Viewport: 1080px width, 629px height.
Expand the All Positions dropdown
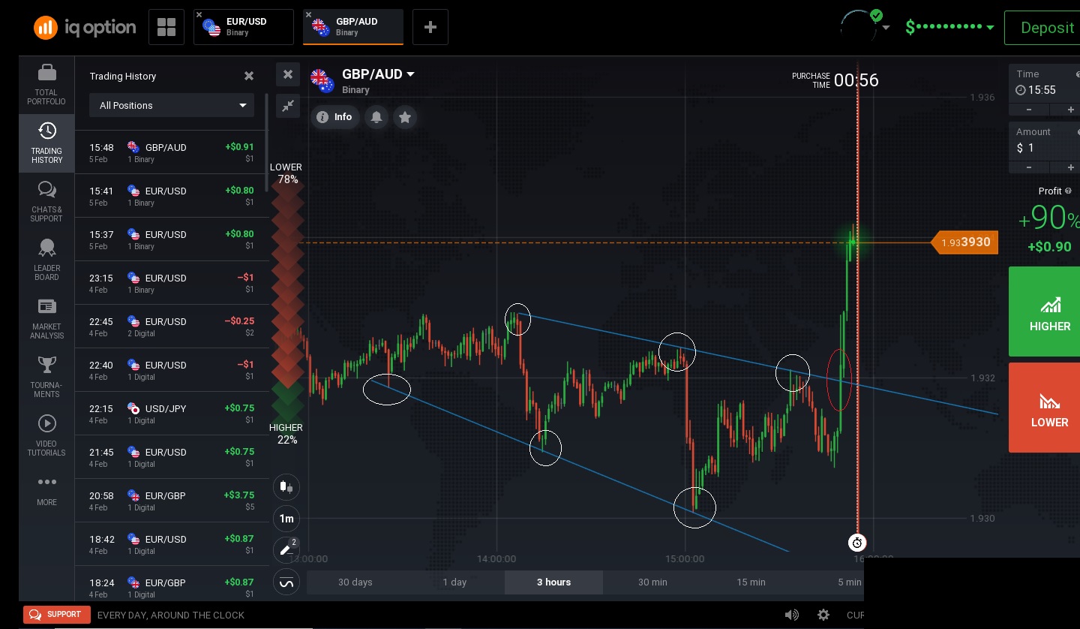pos(172,105)
